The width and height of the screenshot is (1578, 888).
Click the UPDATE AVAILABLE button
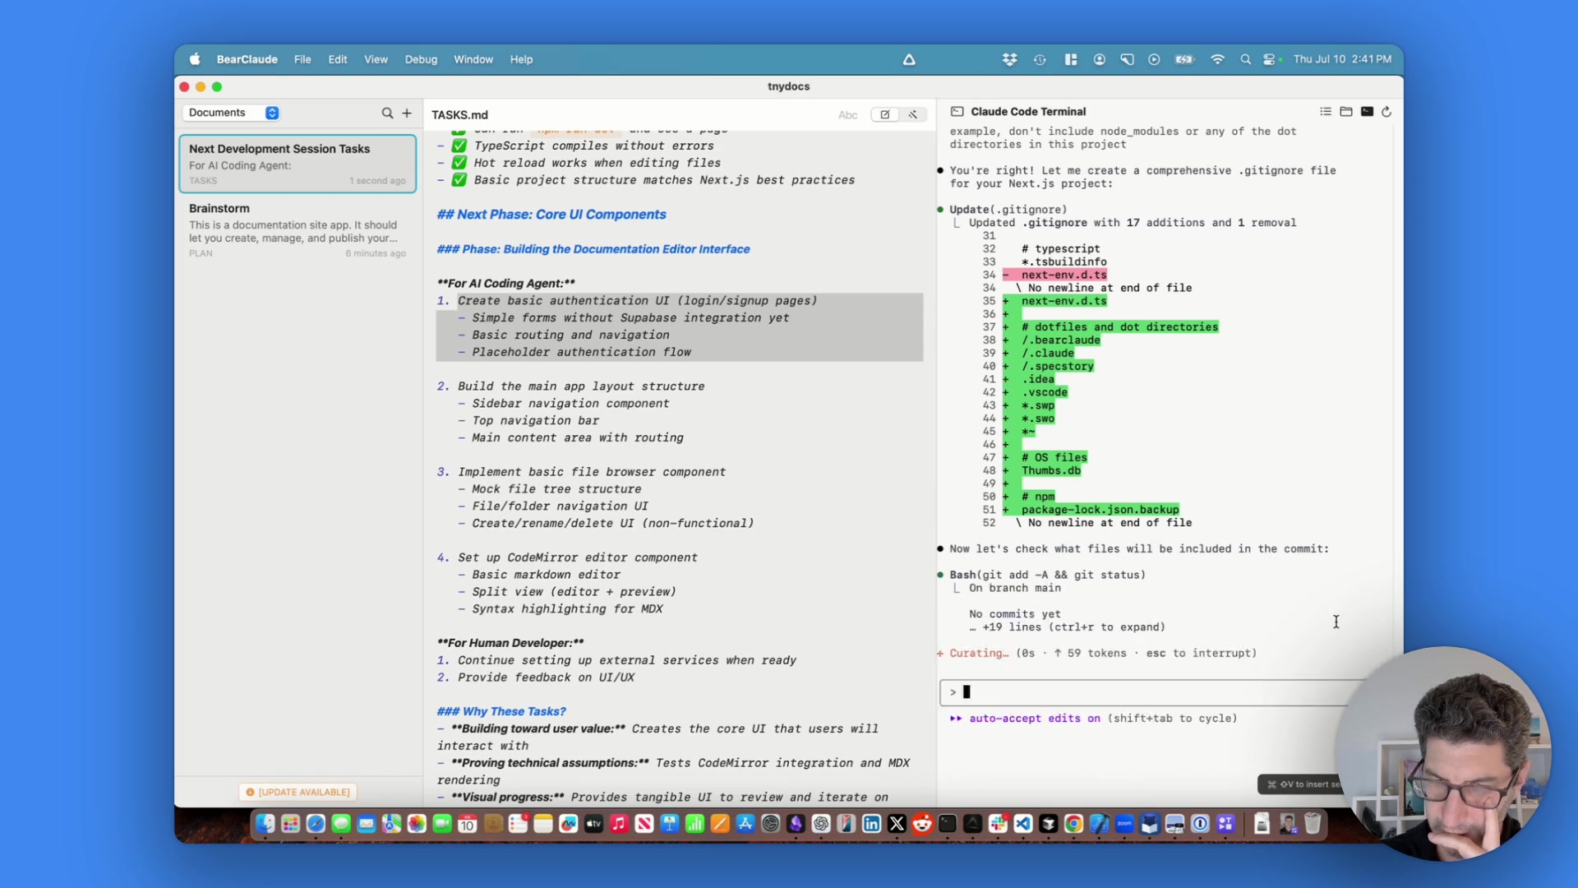tap(298, 792)
